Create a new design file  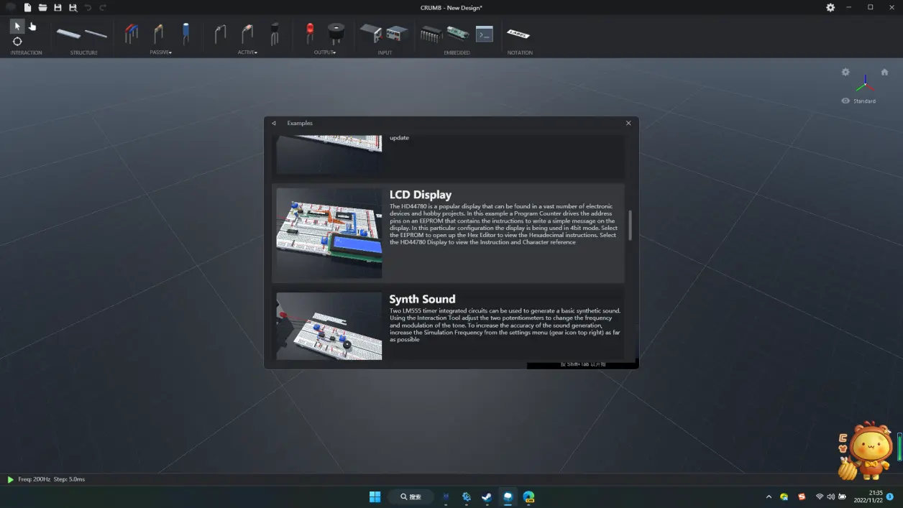point(27,7)
